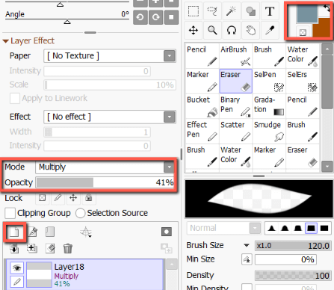Viewport: 334px width, 290px height.
Task: Select the Bucket tool from the tool tray
Action: click(x=202, y=106)
